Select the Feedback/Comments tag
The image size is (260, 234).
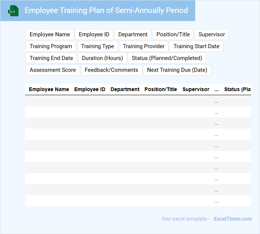coord(111,70)
